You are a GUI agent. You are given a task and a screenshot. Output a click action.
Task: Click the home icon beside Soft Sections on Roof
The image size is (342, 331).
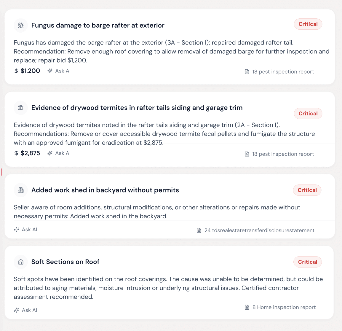(x=20, y=262)
